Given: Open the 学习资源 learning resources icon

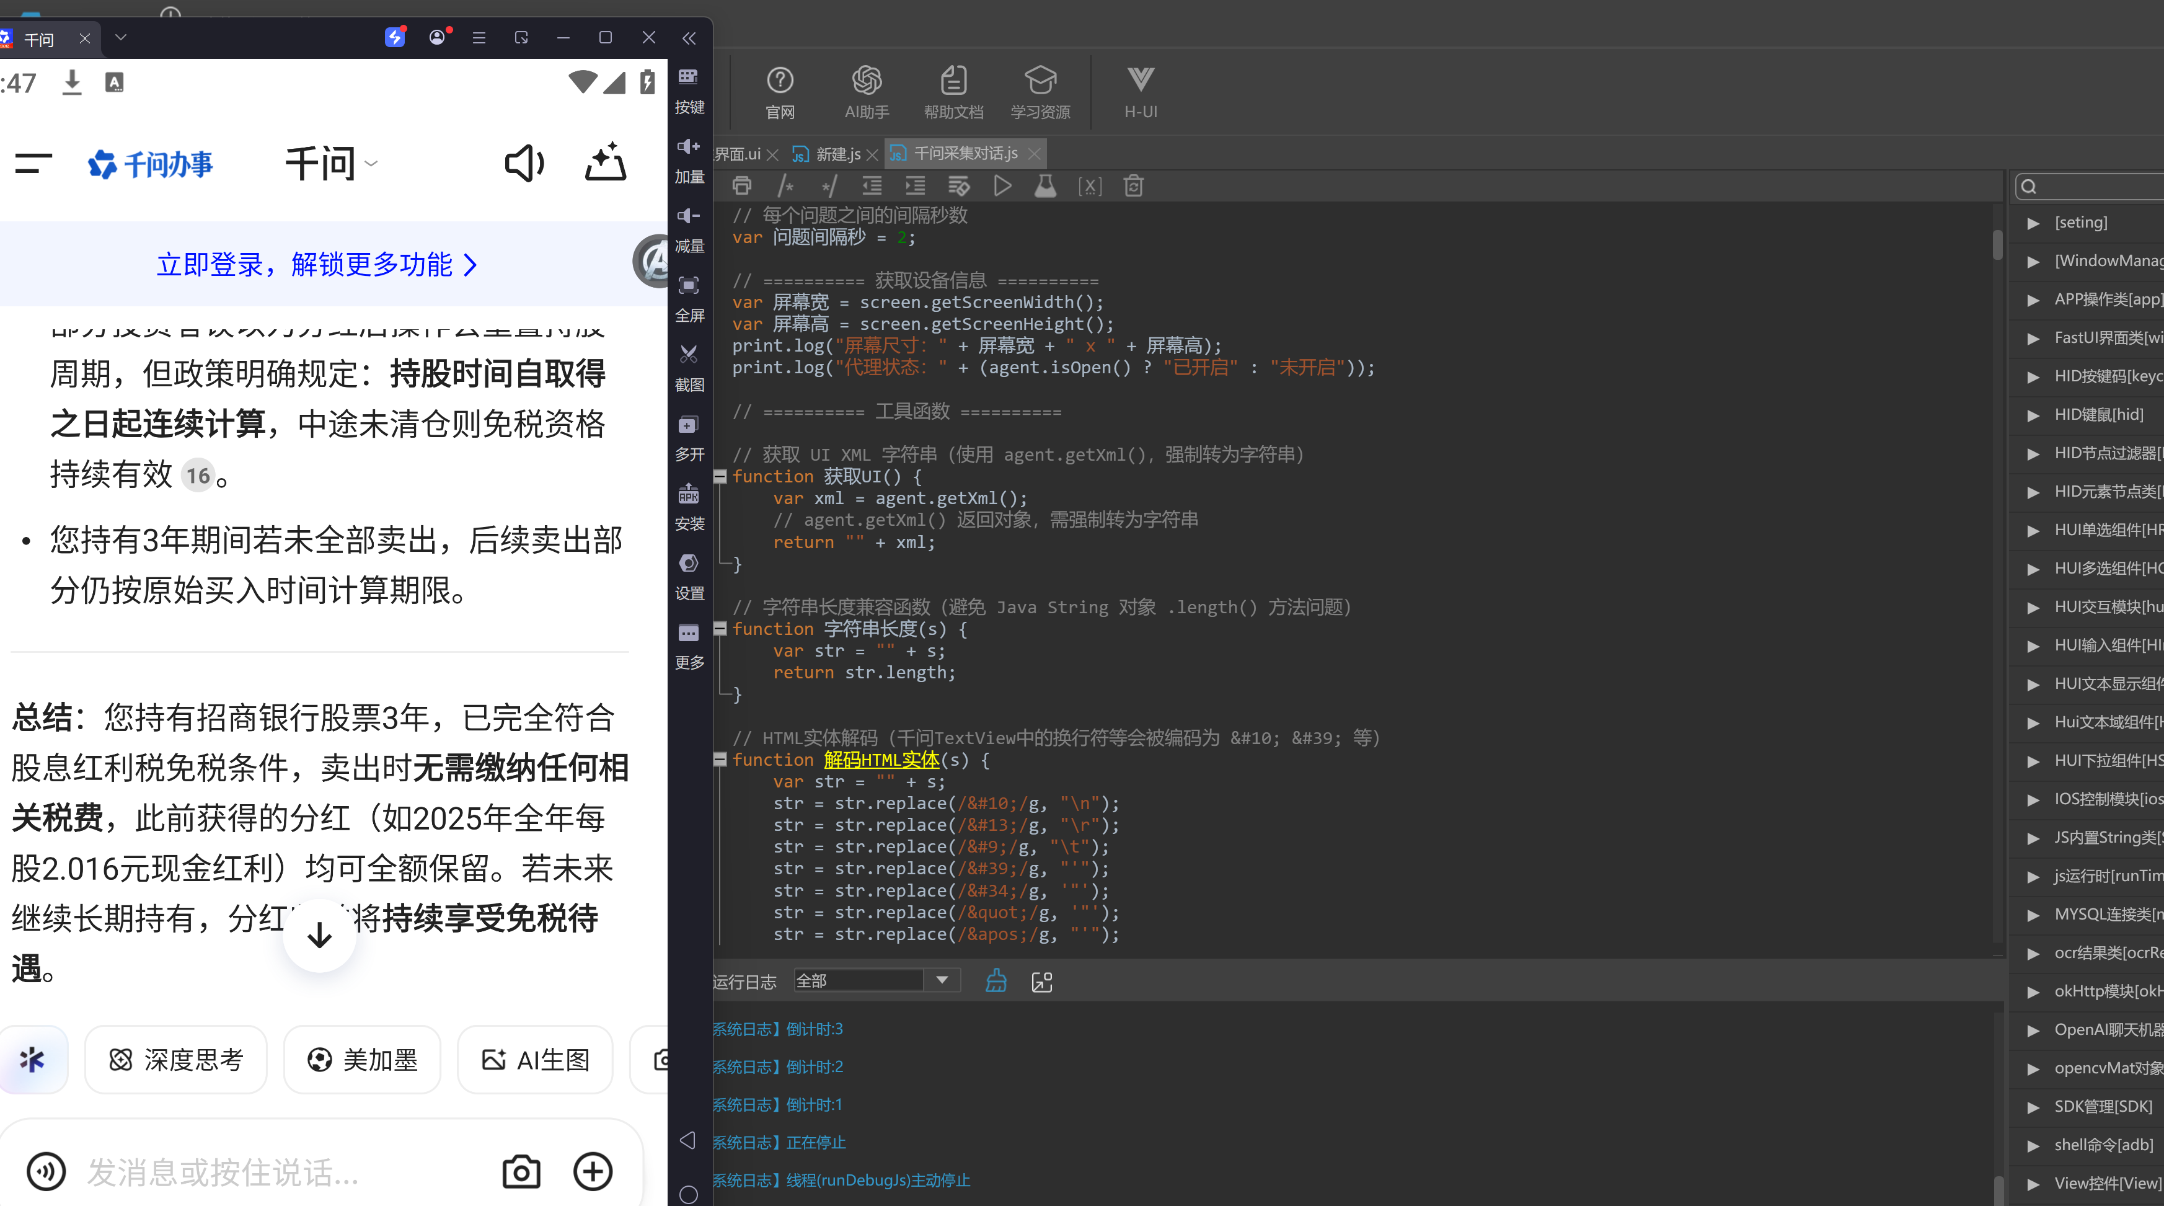Looking at the screenshot, I should (x=1040, y=92).
